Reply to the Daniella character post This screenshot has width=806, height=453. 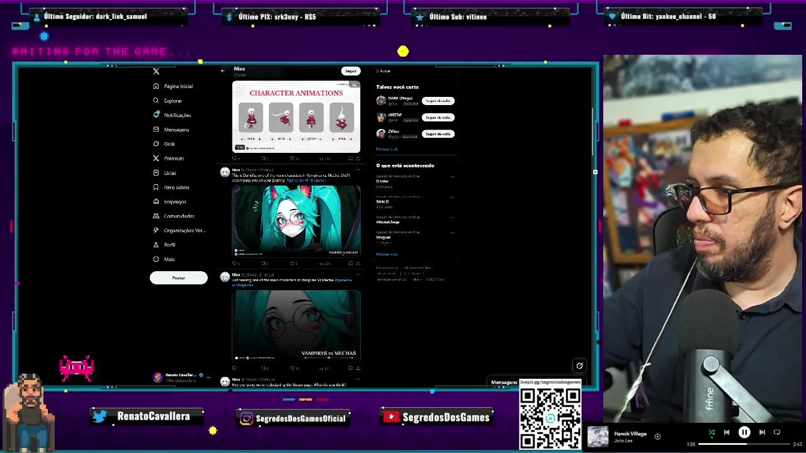click(236, 264)
